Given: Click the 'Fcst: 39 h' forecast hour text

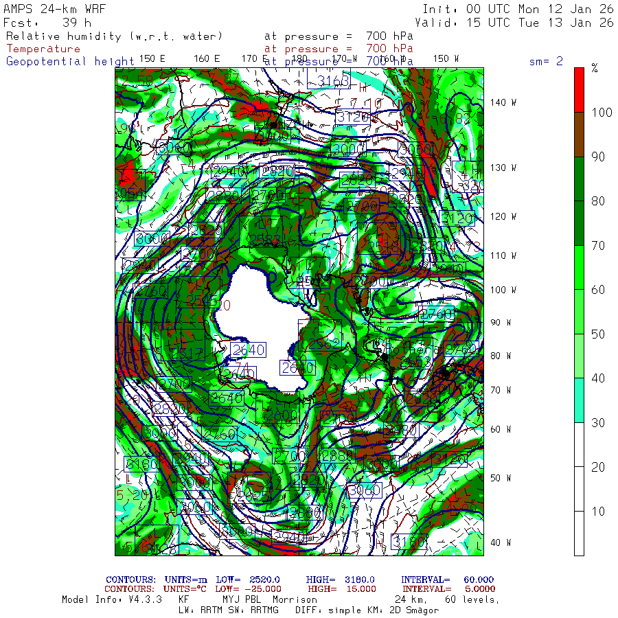Looking at the screenshot, I should [47, 23].
